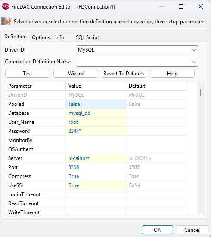Click the RAD Studio icon in title bar
This screenshot has width=211, height=237.
click(x=6, y=6)
